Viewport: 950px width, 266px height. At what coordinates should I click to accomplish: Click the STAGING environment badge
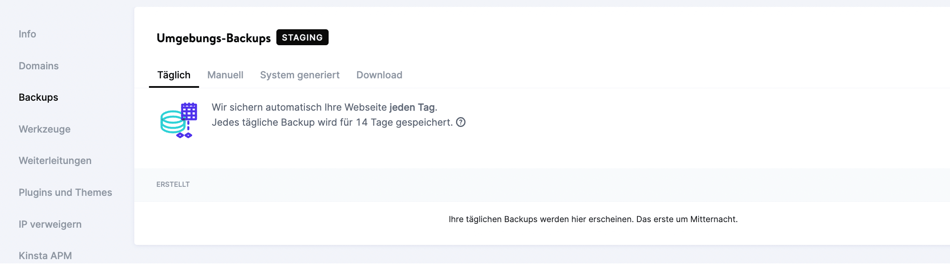[x=302, y=37]
